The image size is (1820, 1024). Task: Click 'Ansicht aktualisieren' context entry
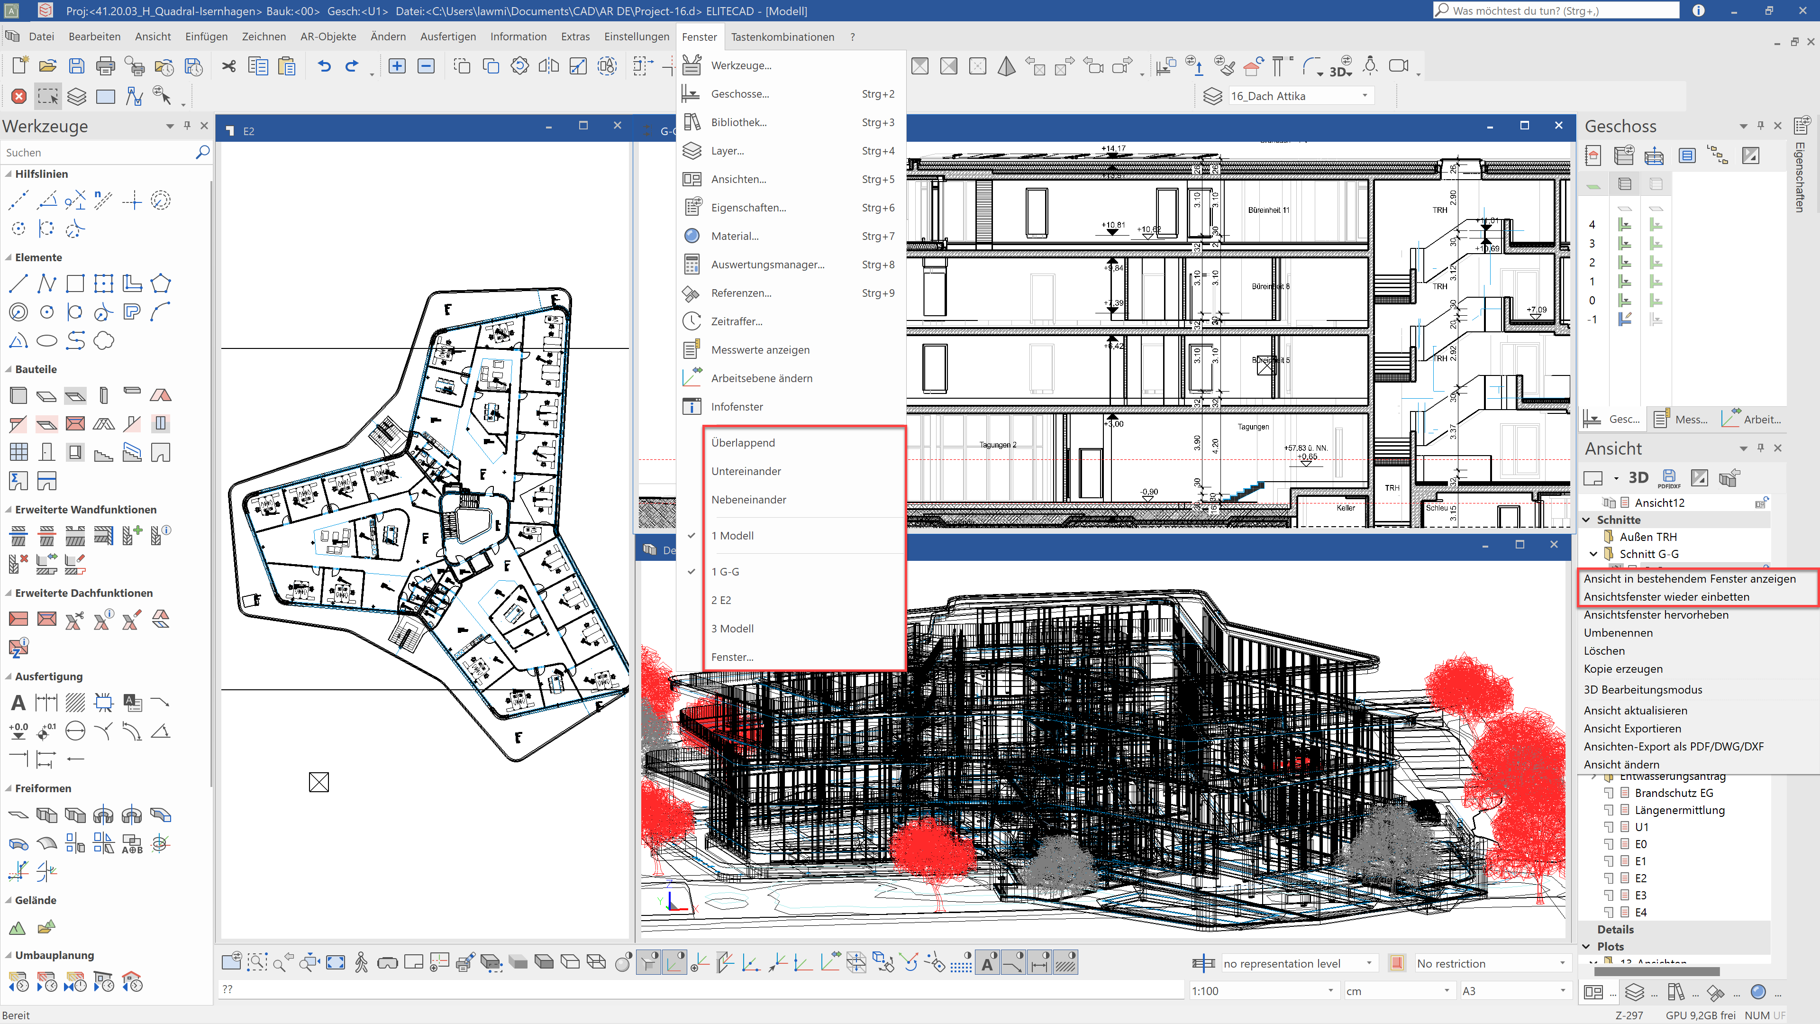[x=1635, y=710]
